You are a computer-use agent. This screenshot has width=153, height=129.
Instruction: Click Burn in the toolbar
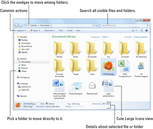click(x=78, y=31)
